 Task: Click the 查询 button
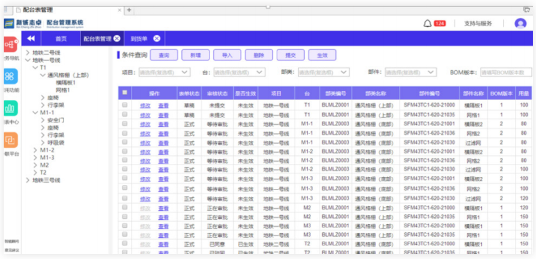[164, 55]
